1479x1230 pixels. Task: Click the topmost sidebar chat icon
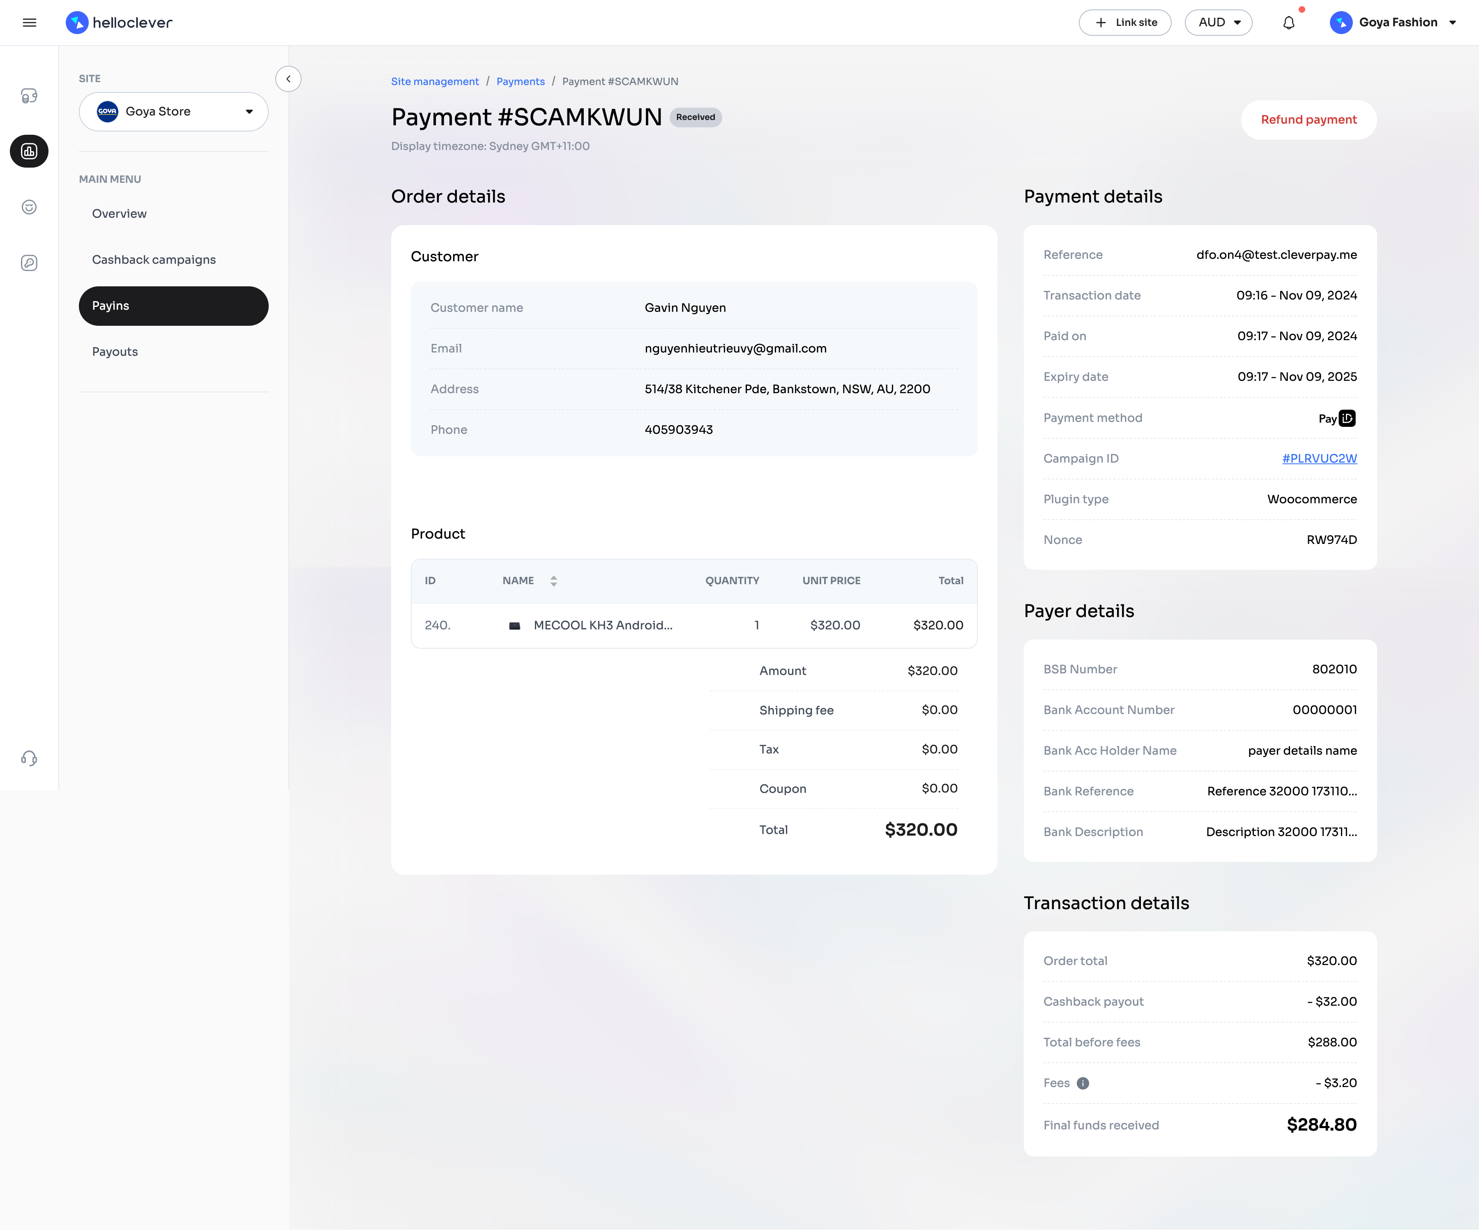29,96
